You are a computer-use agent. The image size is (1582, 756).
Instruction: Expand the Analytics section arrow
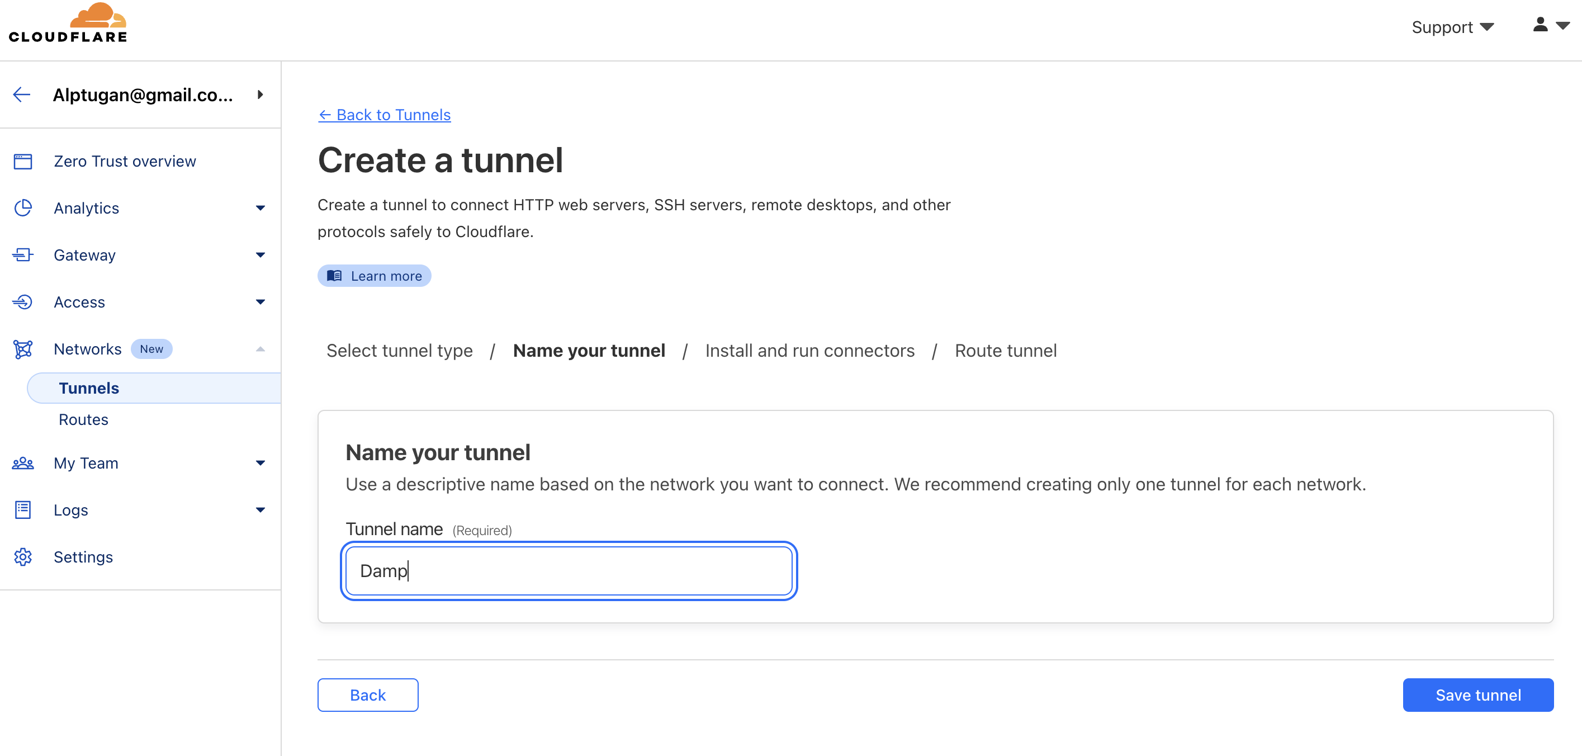[260, 208]
